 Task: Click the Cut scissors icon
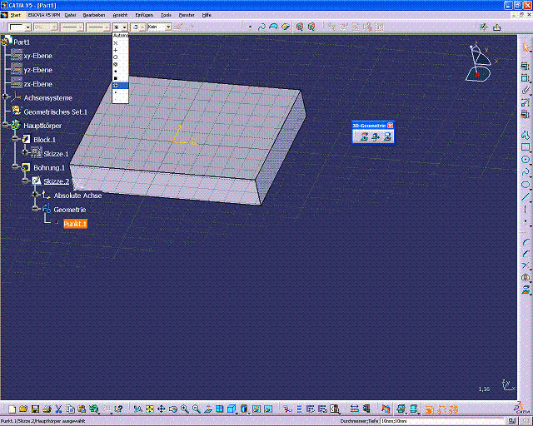pyautogui.click(x=58, y=409)
